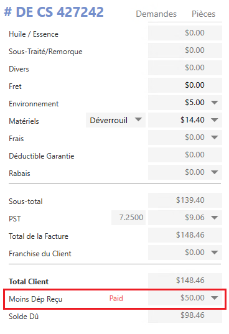
Task: Expand the Environnement amount dropdown arrow
Action: [214, 103]
